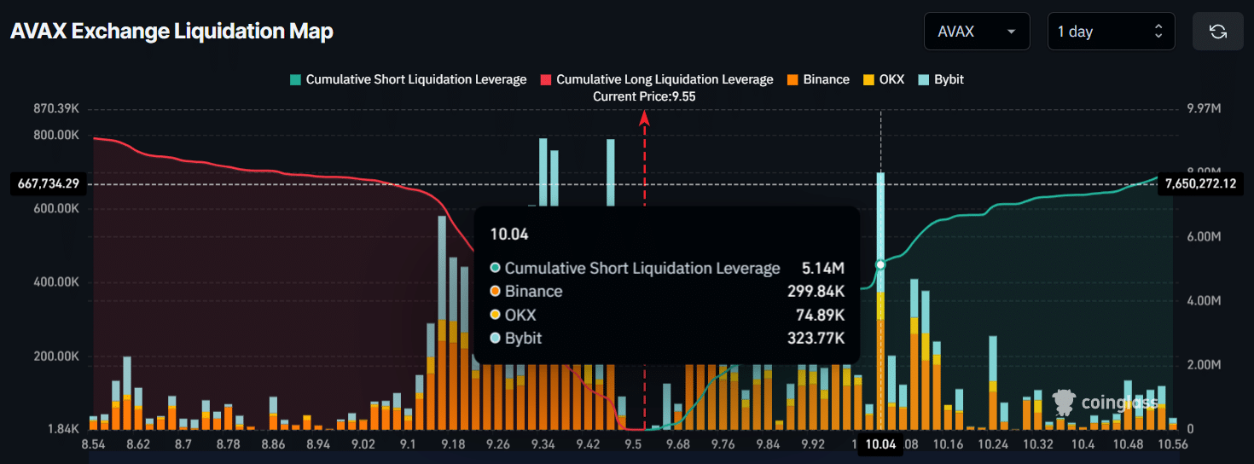
Task: Toggle Cumulative Long Liquidation Leverage legend
Action: pyautogui.click(x=665, y=79)
